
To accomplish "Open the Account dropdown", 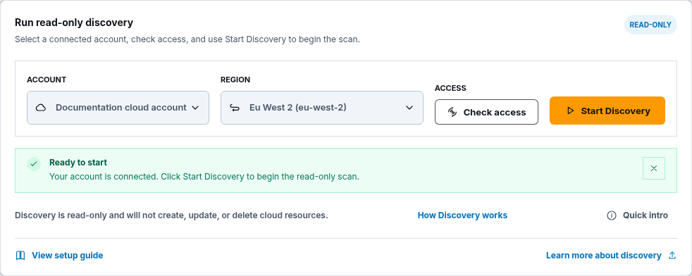I will coord(118,108).
